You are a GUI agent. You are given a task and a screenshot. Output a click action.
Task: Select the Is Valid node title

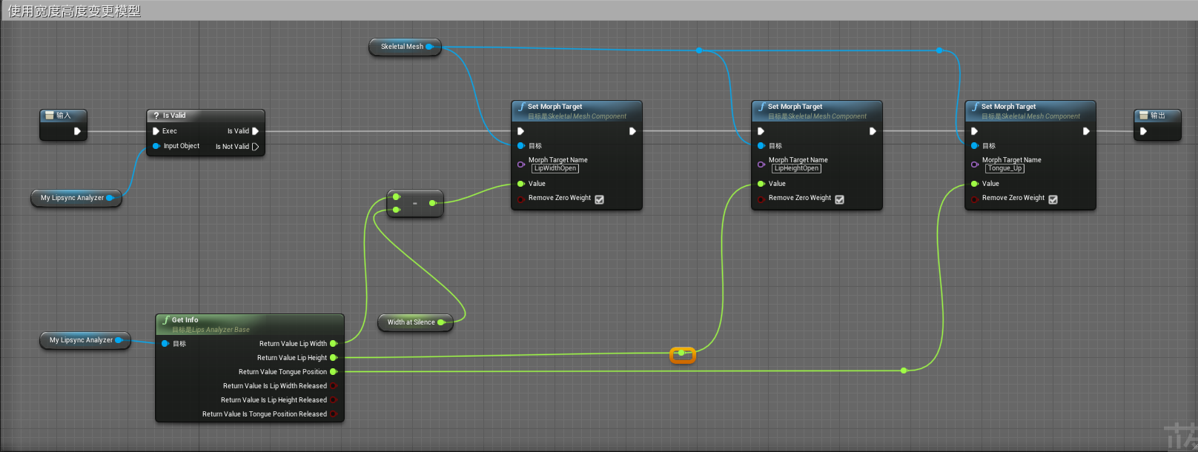click(174, 116)
